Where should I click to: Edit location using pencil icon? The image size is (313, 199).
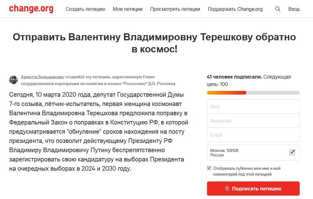pos(292,152)
